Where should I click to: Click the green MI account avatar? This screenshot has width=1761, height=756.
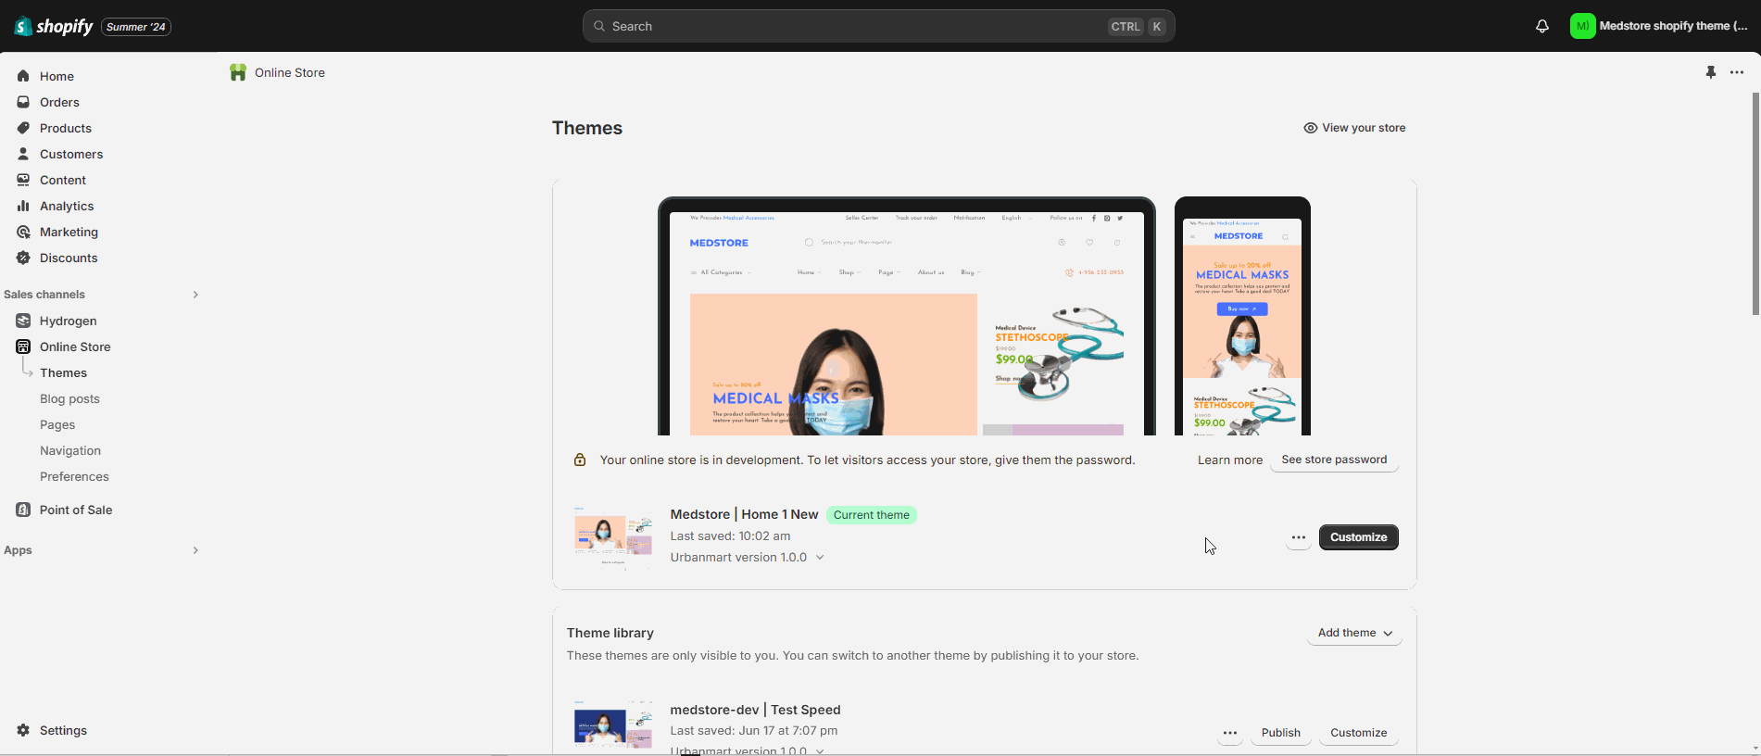[x=1582, y=26]
